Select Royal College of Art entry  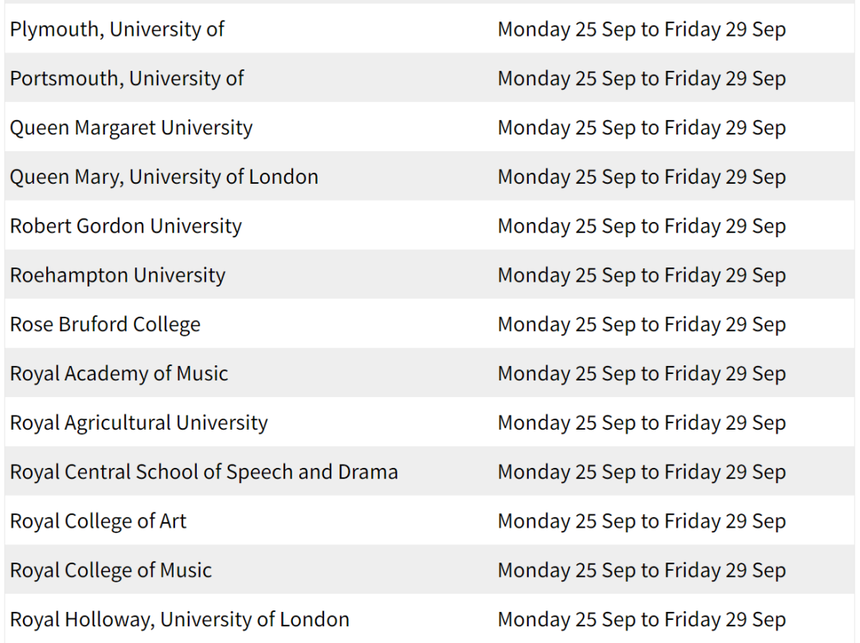click(98, 522)
